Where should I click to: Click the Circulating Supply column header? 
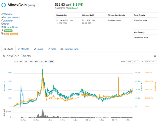click(x=116, y=15)
